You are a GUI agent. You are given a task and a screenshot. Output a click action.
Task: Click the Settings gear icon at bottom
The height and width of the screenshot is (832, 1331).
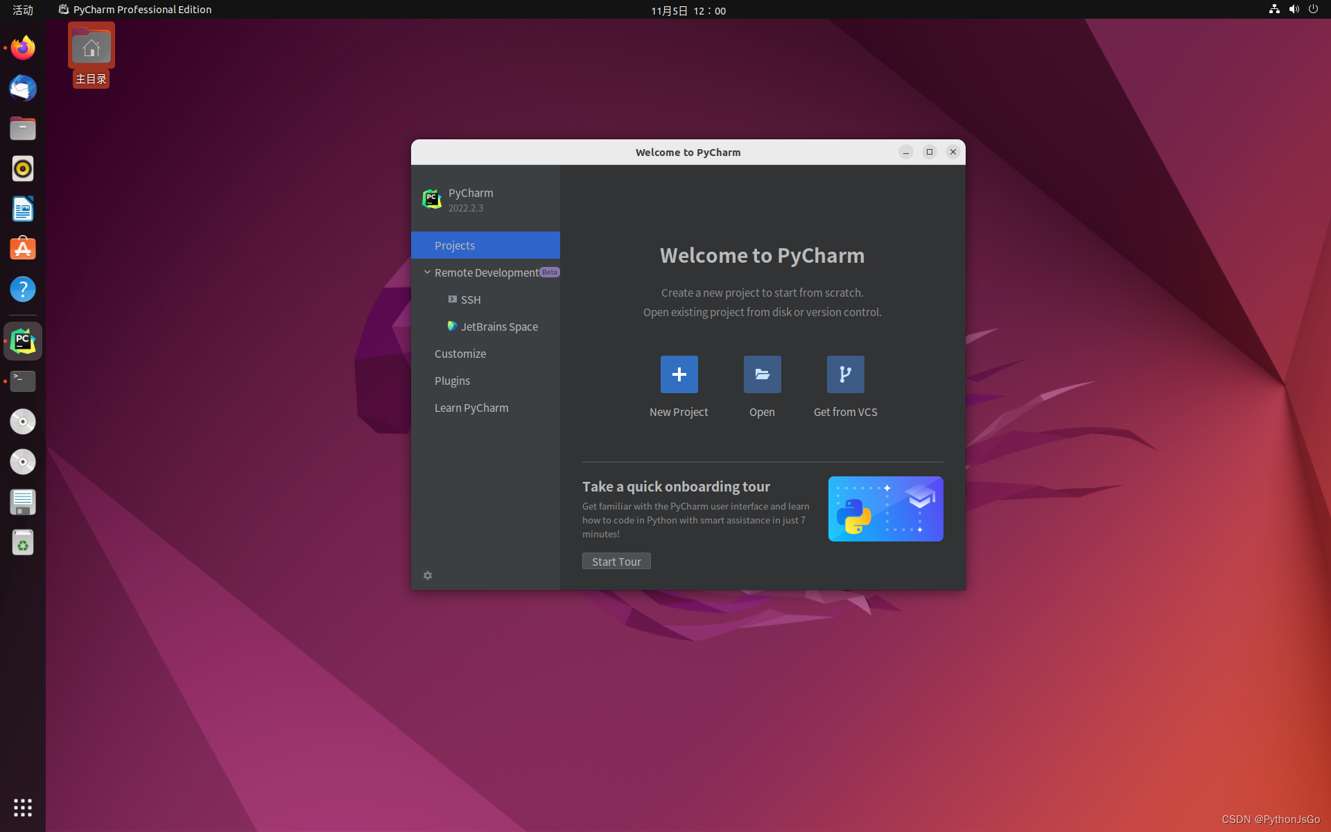pyautogui.click(x=428, y=575)
